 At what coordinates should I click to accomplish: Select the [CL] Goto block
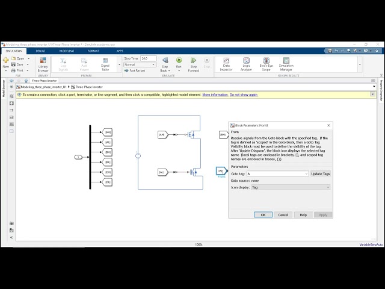[107, 182]
